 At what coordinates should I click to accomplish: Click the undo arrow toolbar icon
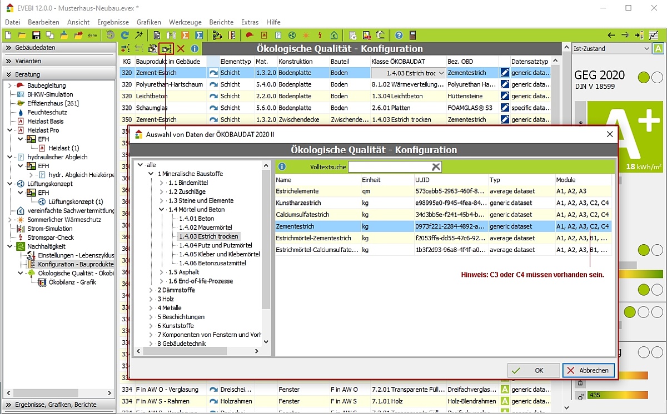pyautogui.click(x=111, y=35)
